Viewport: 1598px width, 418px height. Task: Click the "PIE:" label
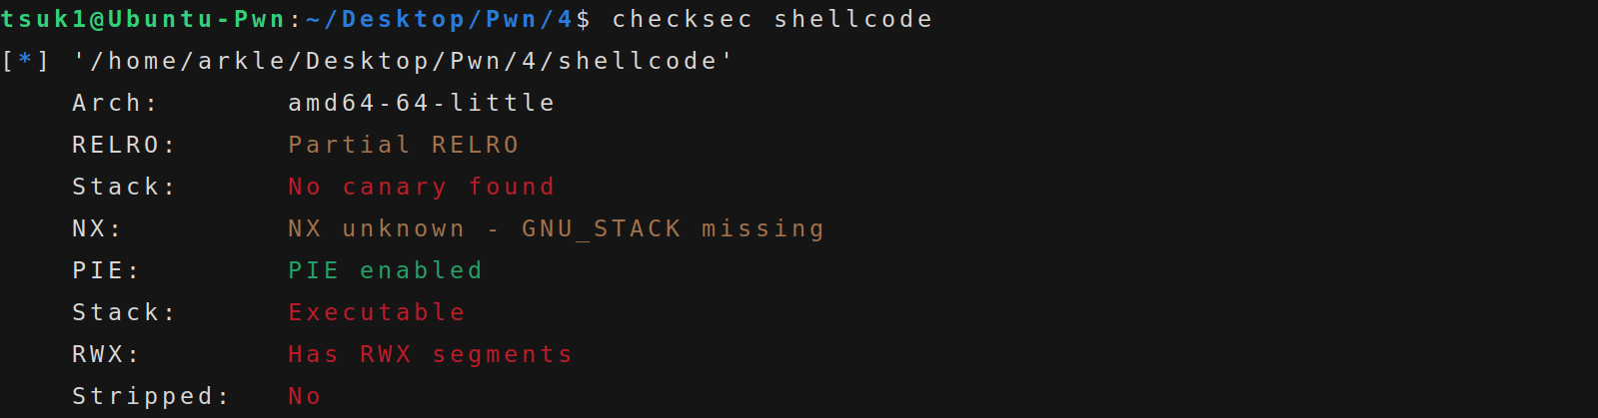[x=106, y=270]
